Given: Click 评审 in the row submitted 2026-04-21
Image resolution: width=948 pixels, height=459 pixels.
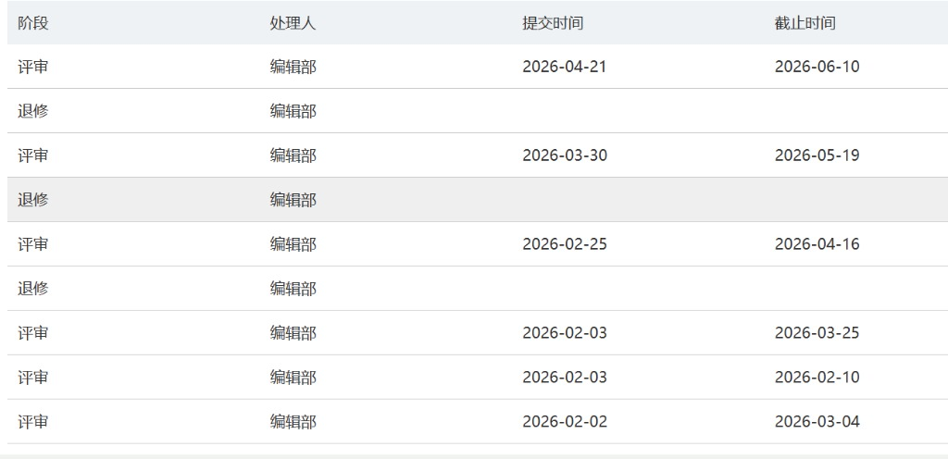Looking at the screenshot, I should (x=33, y=67).
